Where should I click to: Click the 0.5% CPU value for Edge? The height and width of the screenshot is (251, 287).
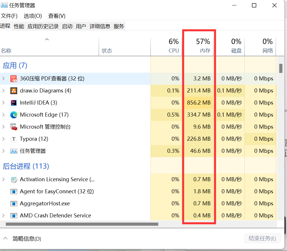tap(173, 115)
